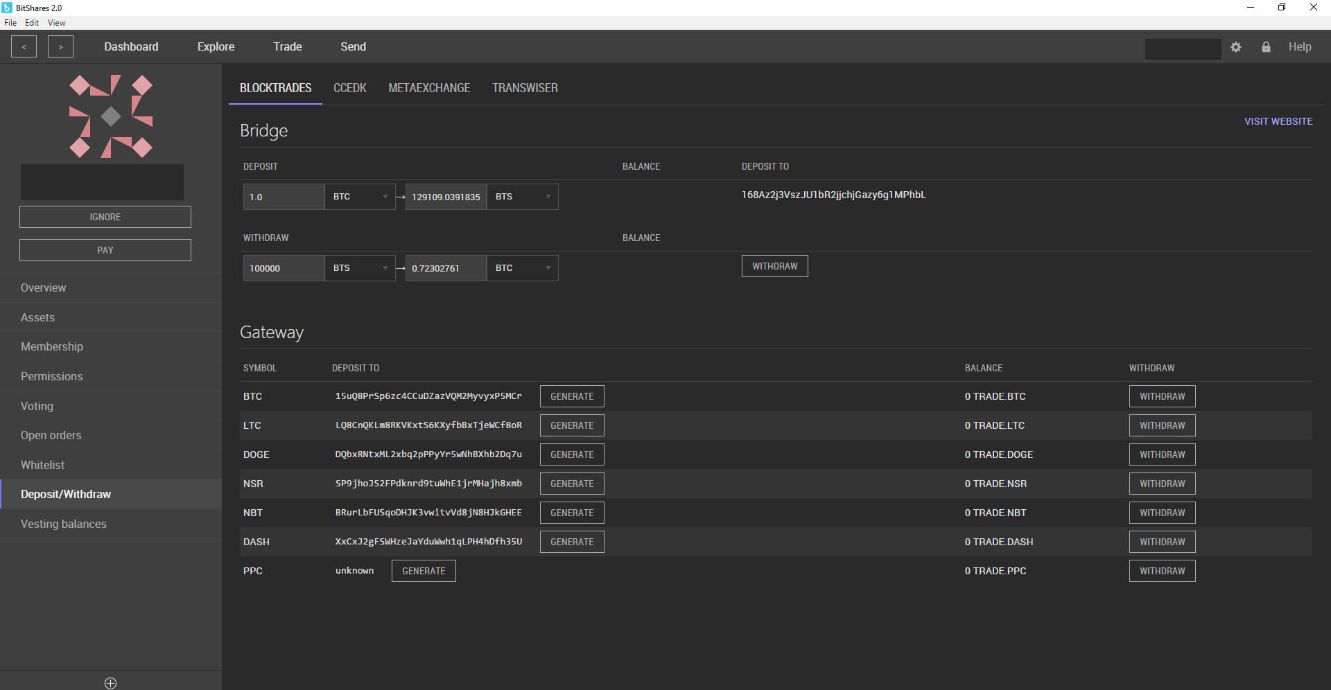Generate a new BTC deposit address
Screen dimensions: 1331x690
pos(572,396)
